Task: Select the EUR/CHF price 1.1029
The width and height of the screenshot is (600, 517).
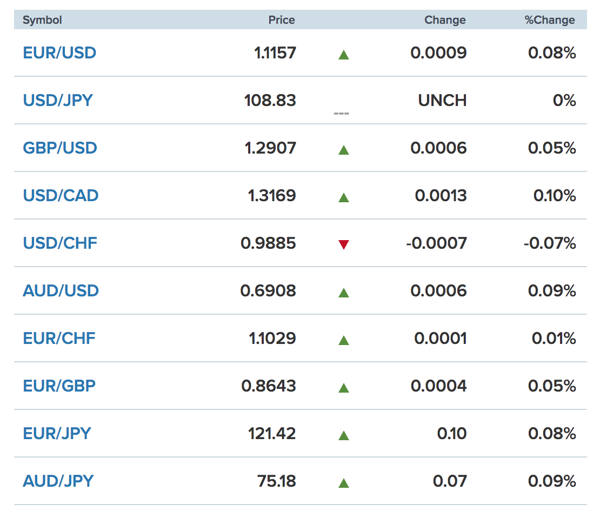Action: pyautogui.click(x=272, y=338)
